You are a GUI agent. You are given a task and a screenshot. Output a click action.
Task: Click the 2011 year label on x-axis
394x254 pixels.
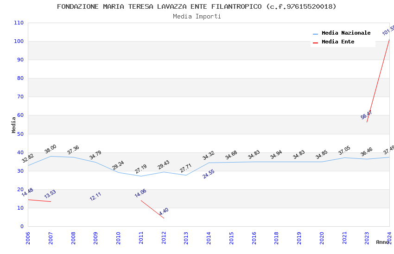(x=141, y=238)
